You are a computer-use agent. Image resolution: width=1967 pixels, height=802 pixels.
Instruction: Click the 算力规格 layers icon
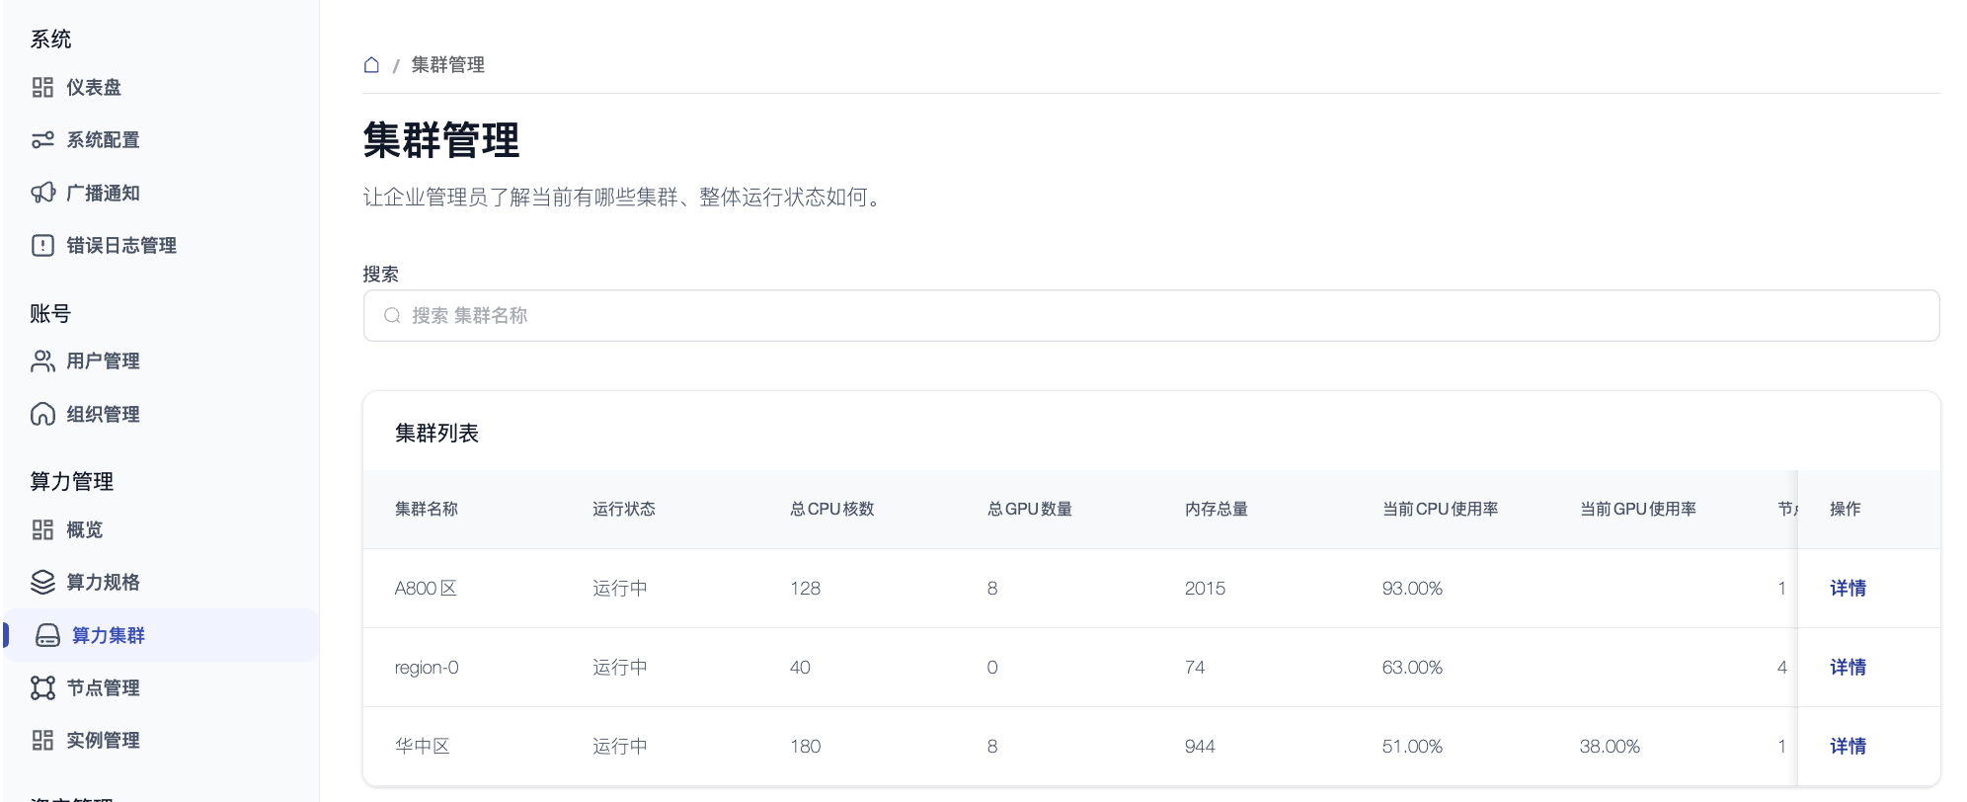coord(42,583)
